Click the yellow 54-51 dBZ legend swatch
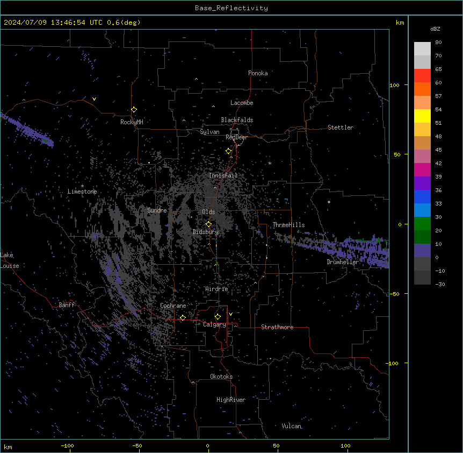The height and width of the screenshot is (453, 463). click(x=422, y=116)
